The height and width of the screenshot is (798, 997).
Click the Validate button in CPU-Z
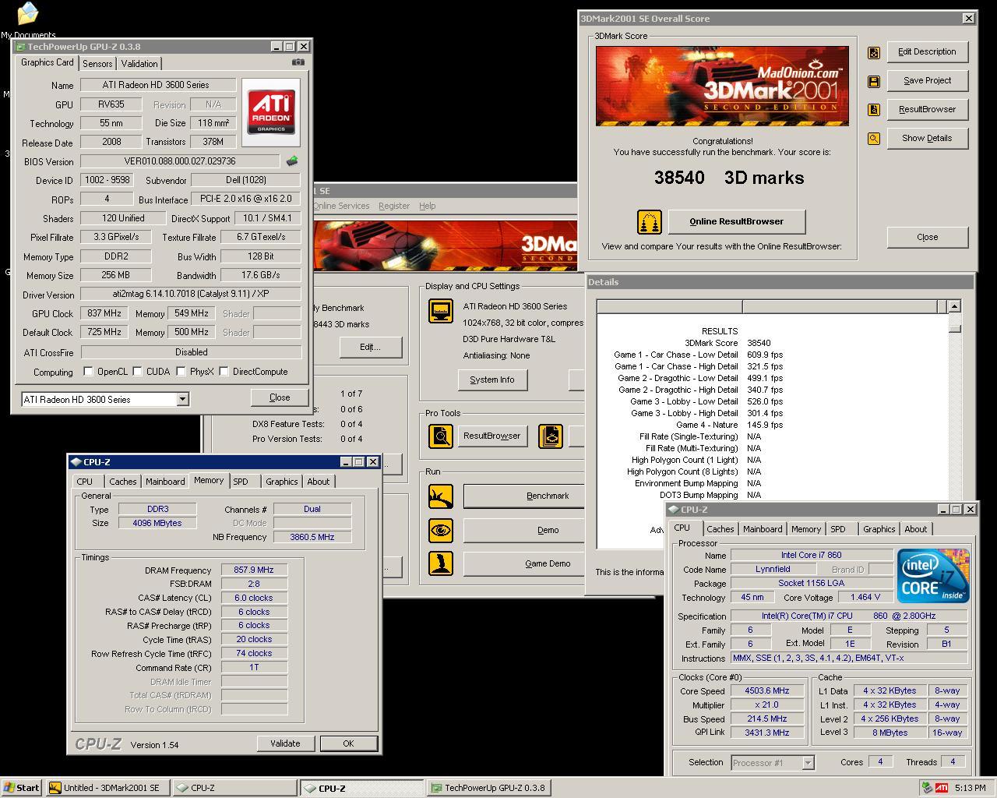tap(285, 743)
